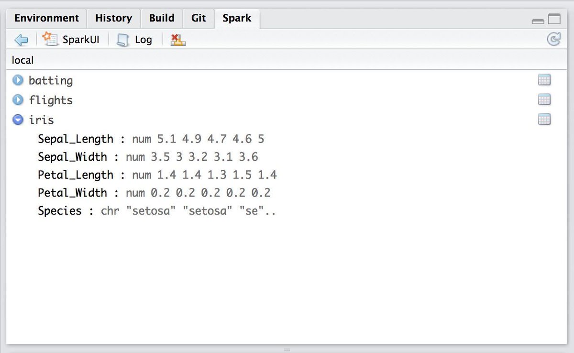Select the local connection entry
The image size is (574, 353).
pos(22,60)
